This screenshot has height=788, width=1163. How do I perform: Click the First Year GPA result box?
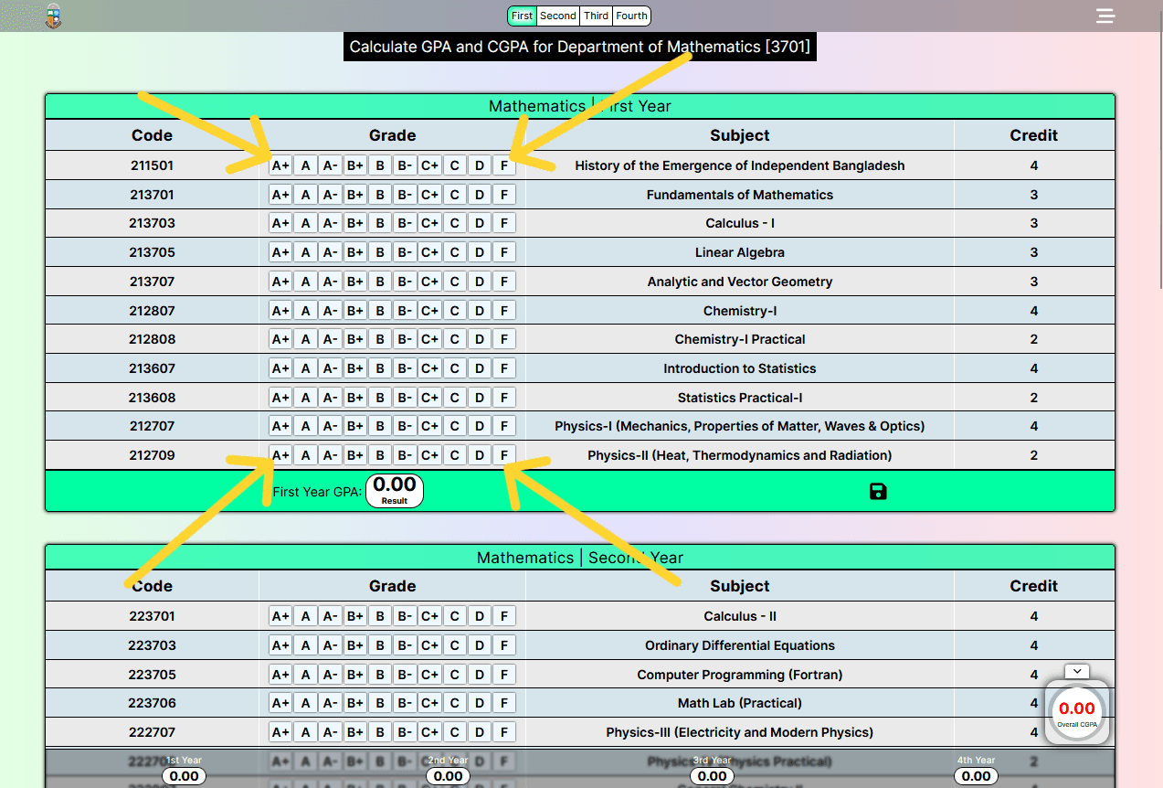[x=395, y=490]
